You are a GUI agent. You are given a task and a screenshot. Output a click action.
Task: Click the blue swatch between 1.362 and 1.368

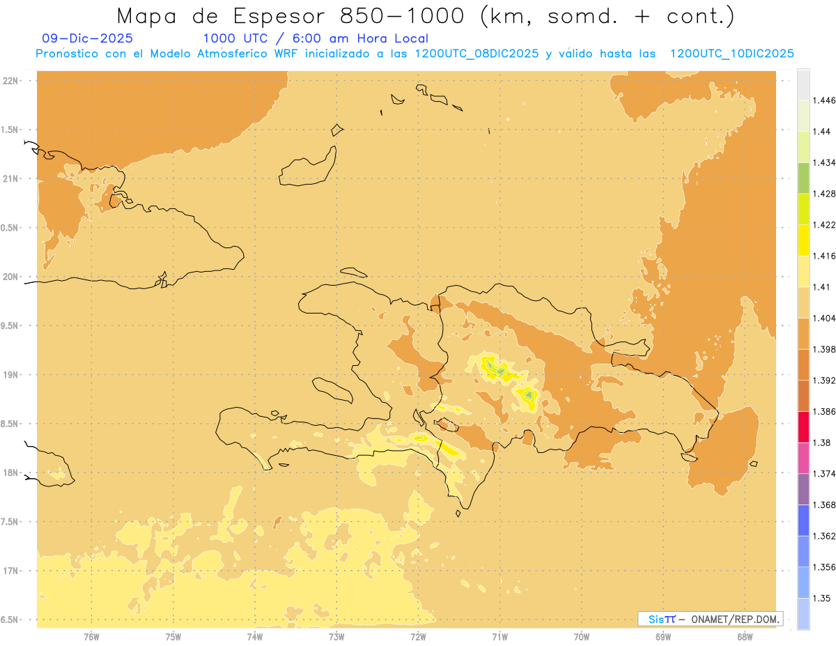pyautogui.click(x=803, y=521)
